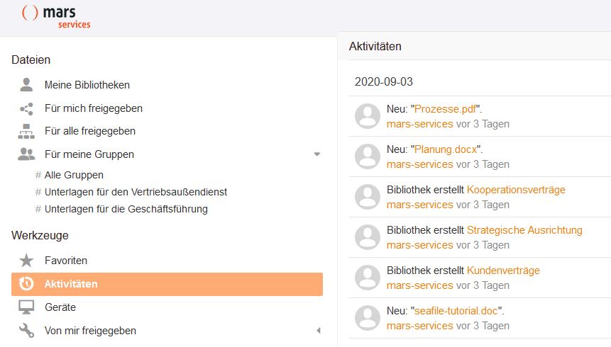Viewport: 611px width, 347px height.
Task: Open the Planung.docx file link
Action: pyautogui.click(x=446, y=149)
